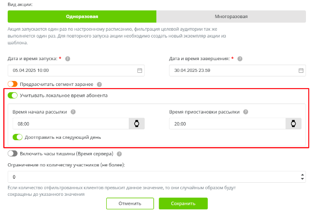Viewport: 315px width, 213px height.
Task: Disable subscriber local time switch
Action: tap(13, 95)
